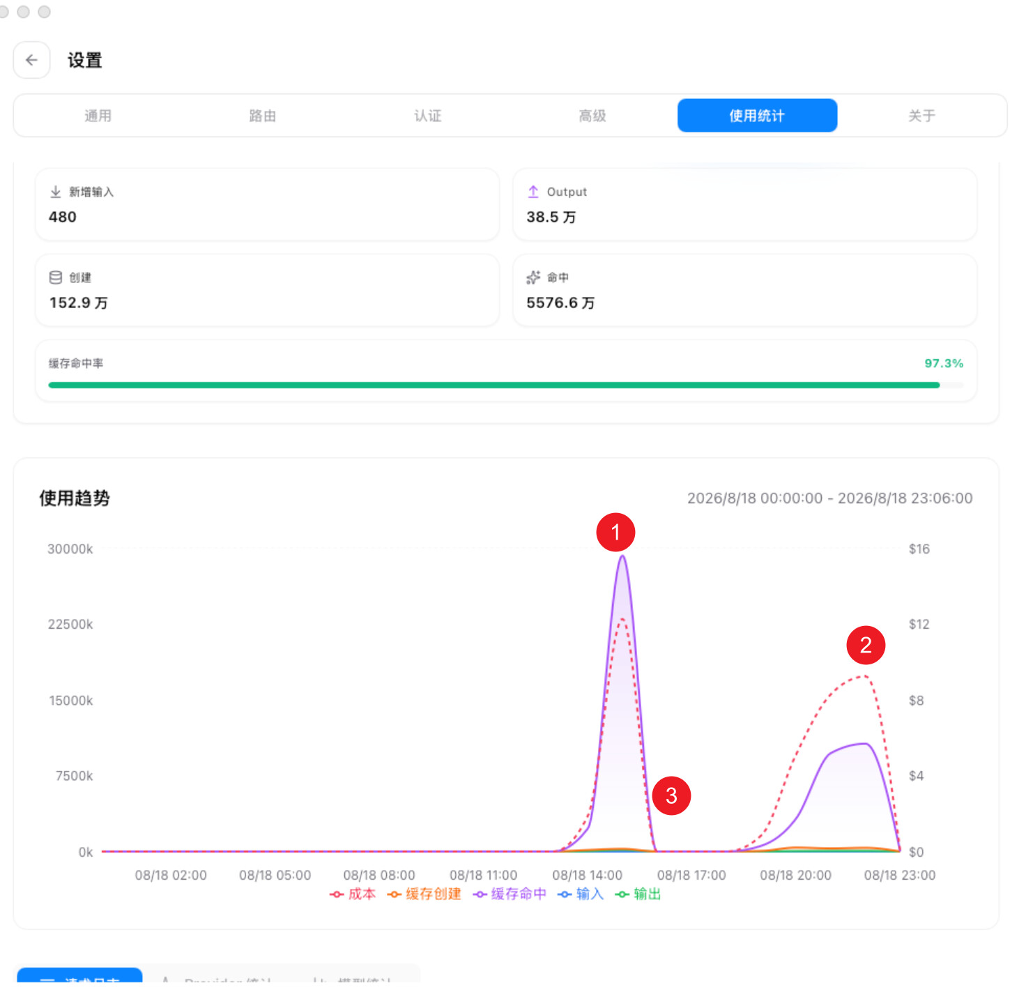Click the $12 right axis label
Screen dimensions: 1026x992
(x=919, y=624)
